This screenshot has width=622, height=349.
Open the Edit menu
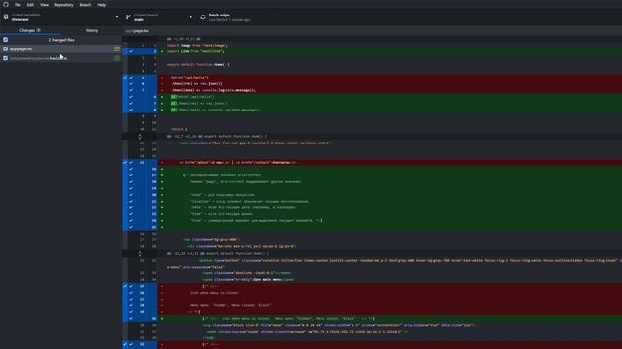[x=30, y=5]
